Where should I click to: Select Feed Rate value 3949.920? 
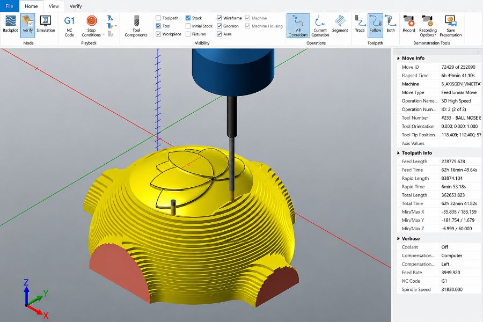[x=450, y=273]
